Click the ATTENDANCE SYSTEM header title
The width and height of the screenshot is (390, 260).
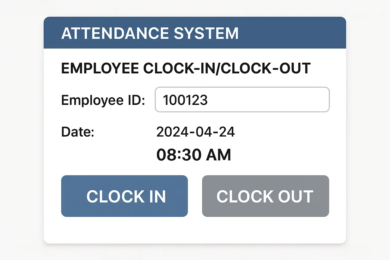tap(150, 33)
